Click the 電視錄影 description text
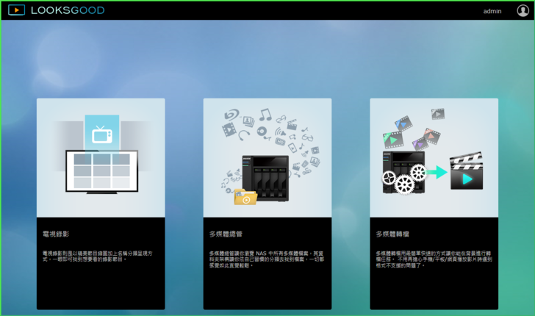The width and height of the screenshot is (535, 316). click(x=98, y=256)
